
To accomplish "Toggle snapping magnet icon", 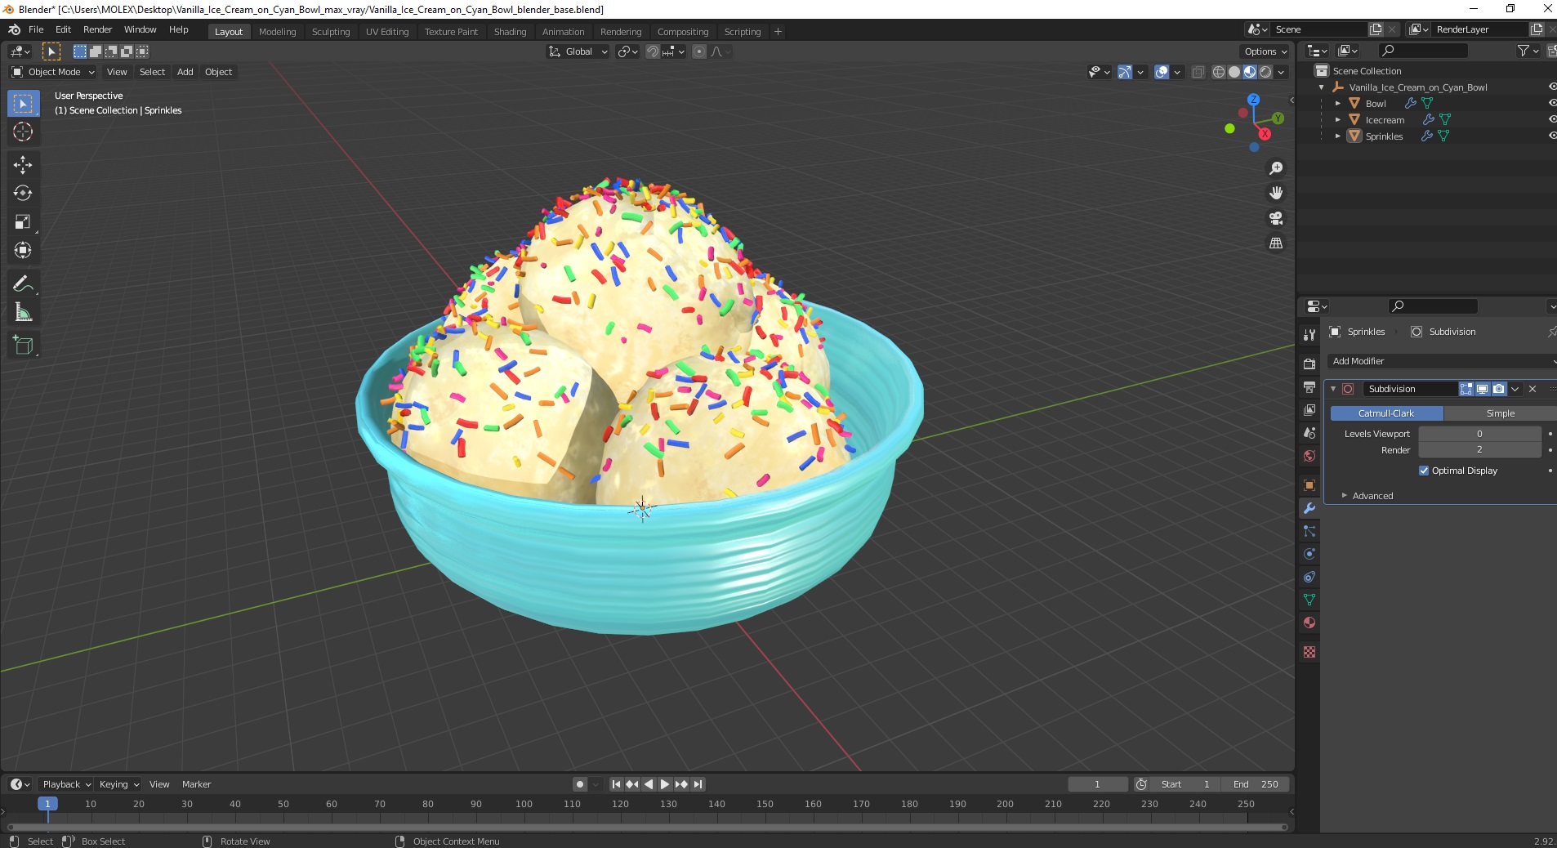I will pyautogui.click(x=652, y=51).
